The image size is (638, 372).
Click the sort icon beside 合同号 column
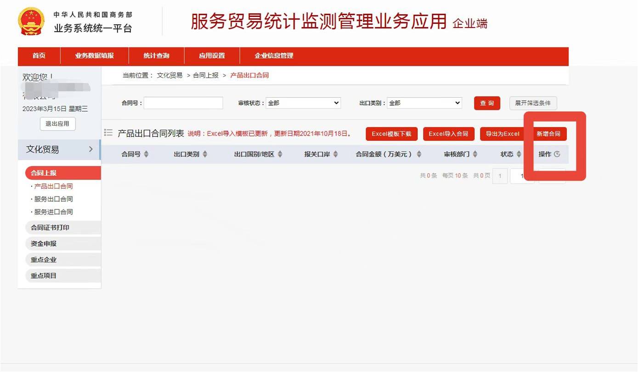tap(146, 154)
